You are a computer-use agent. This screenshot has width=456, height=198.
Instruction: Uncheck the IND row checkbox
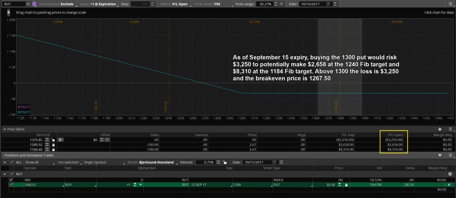(11, 179)
